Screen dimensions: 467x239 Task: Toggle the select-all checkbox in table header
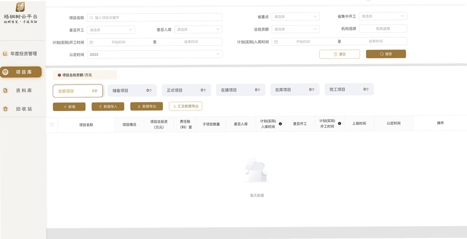click(x=52, y=124)
